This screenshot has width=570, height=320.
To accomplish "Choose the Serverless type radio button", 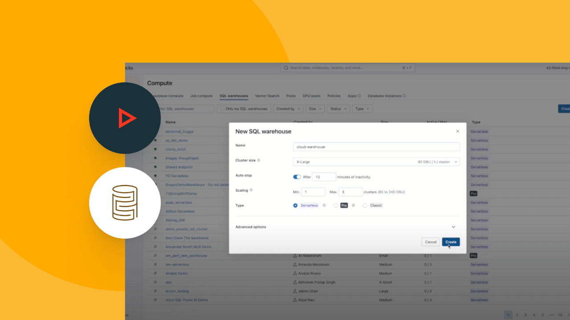I will tap(295, 205).
